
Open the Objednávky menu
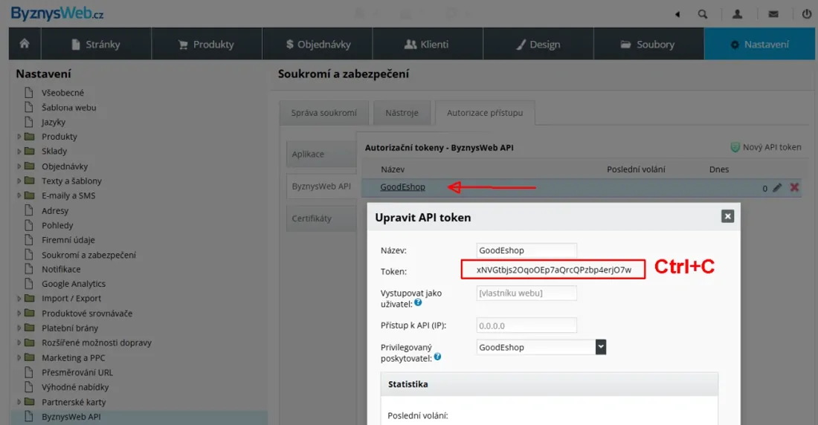click(318, 45)
